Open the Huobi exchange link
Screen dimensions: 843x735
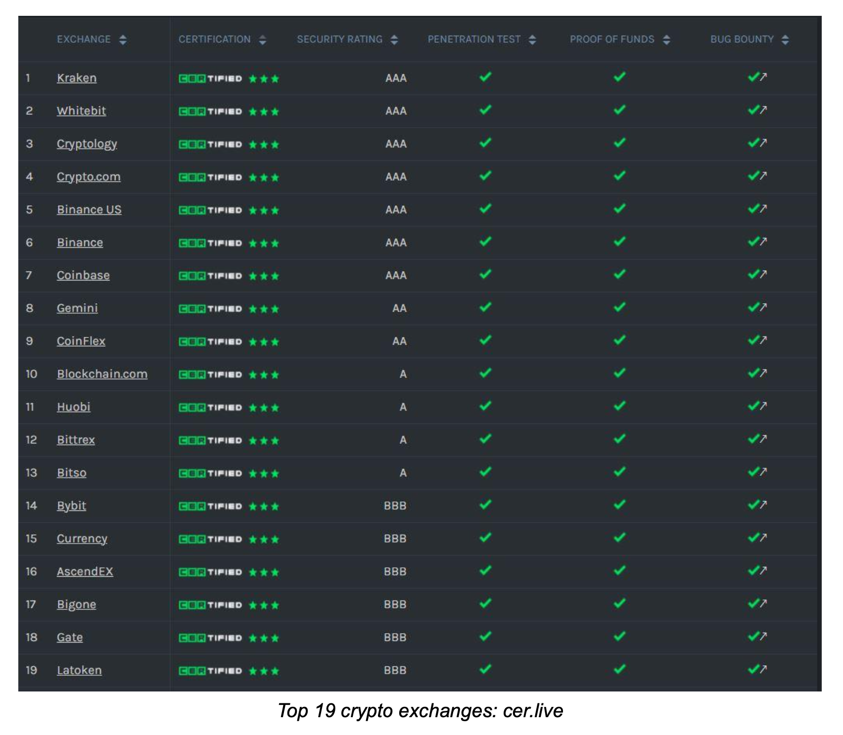(74, 407)
